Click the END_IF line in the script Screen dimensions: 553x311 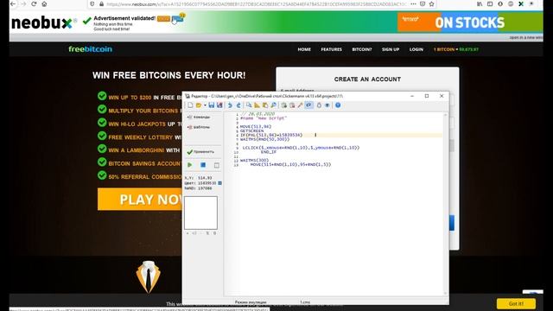tap(269, 152)
